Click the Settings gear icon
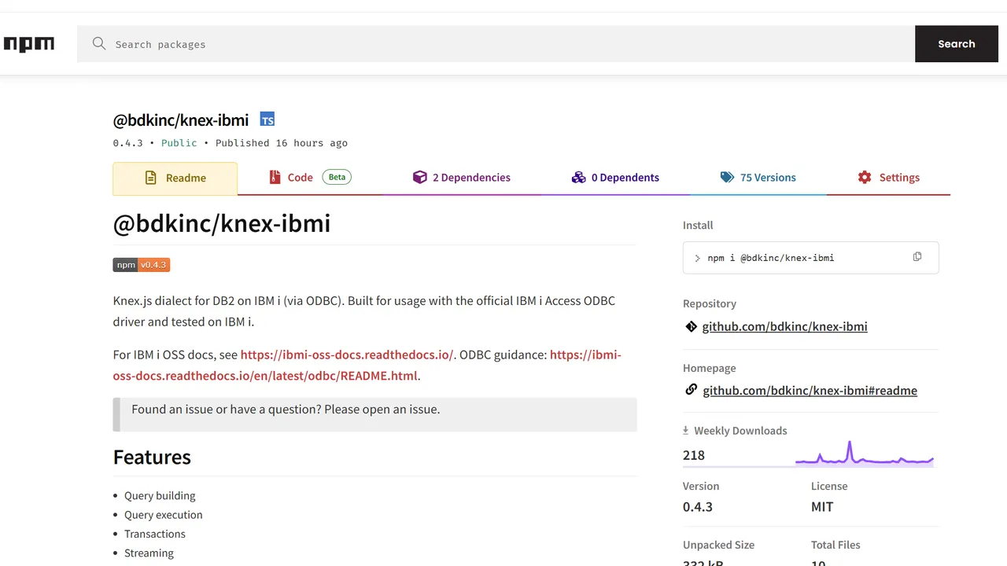This screenshot has width=1007, height=566. click(865, 178)
